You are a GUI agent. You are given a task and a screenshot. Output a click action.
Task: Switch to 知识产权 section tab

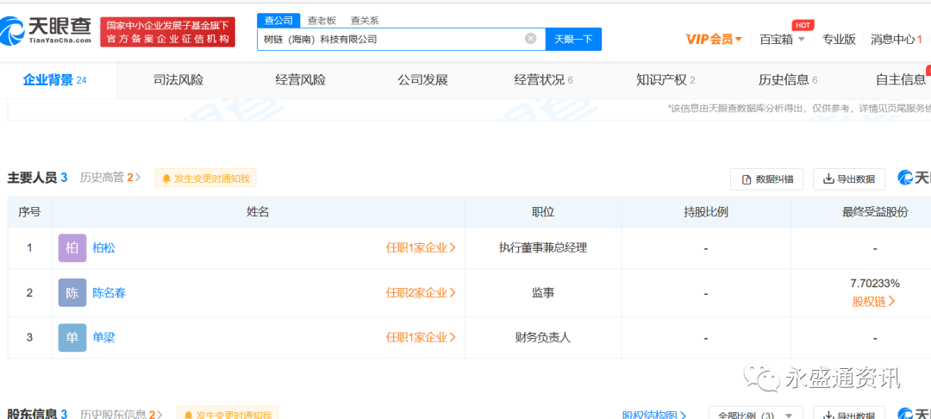(x=665, y=80)
